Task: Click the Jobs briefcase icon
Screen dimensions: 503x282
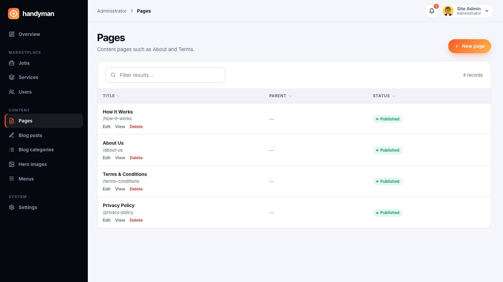Action: (x=12, y=63)
